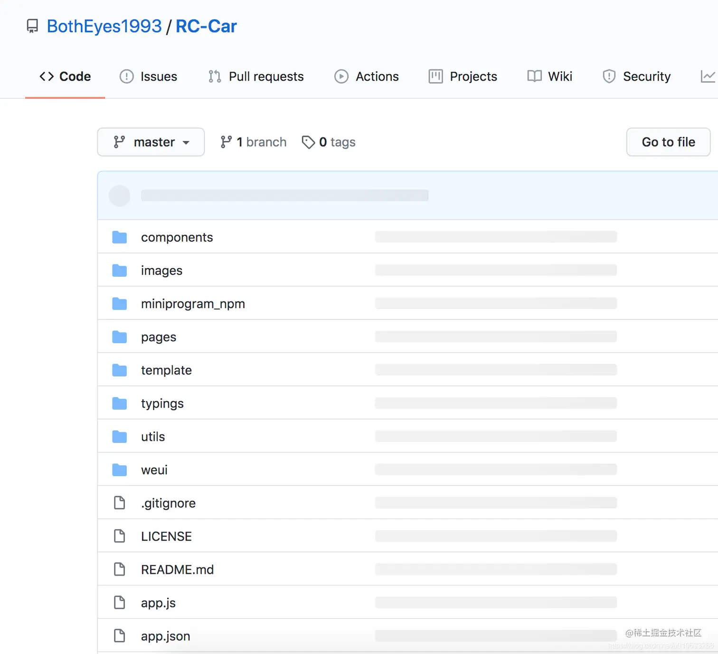This screenshot has height=654, width=718.
Task: Open the pages folder name
Action: coord(159,337)
